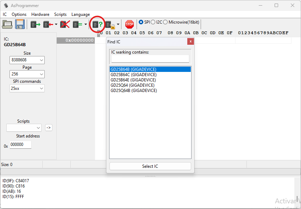This screenshot has height=209, width=301.
Task: Click the log line ID(90): C816
Action: 14,186
